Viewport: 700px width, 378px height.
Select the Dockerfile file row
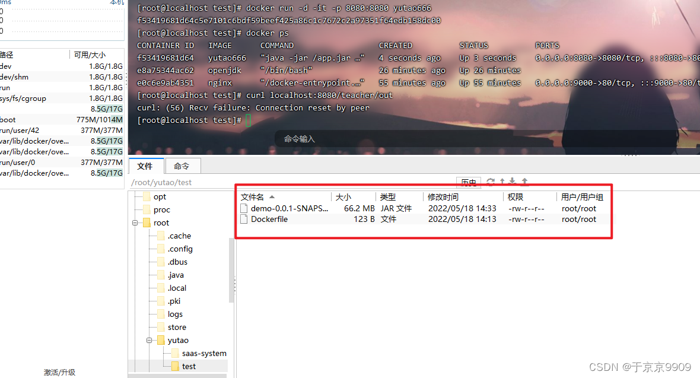tap(424, 219)
